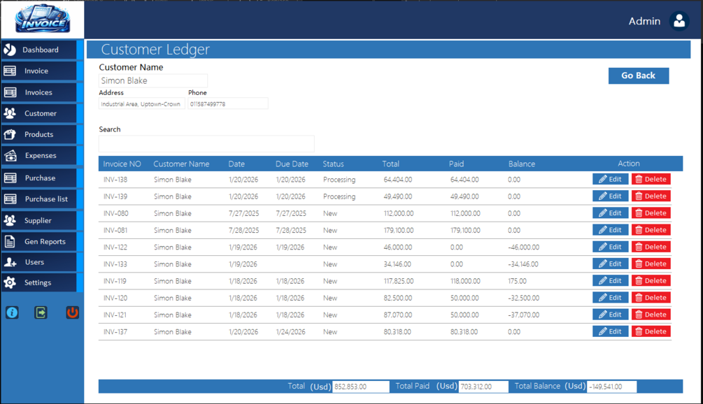This screenshot has width=703, height=404.
Task: Delete invoice INV-120
Action: (651, 297)
